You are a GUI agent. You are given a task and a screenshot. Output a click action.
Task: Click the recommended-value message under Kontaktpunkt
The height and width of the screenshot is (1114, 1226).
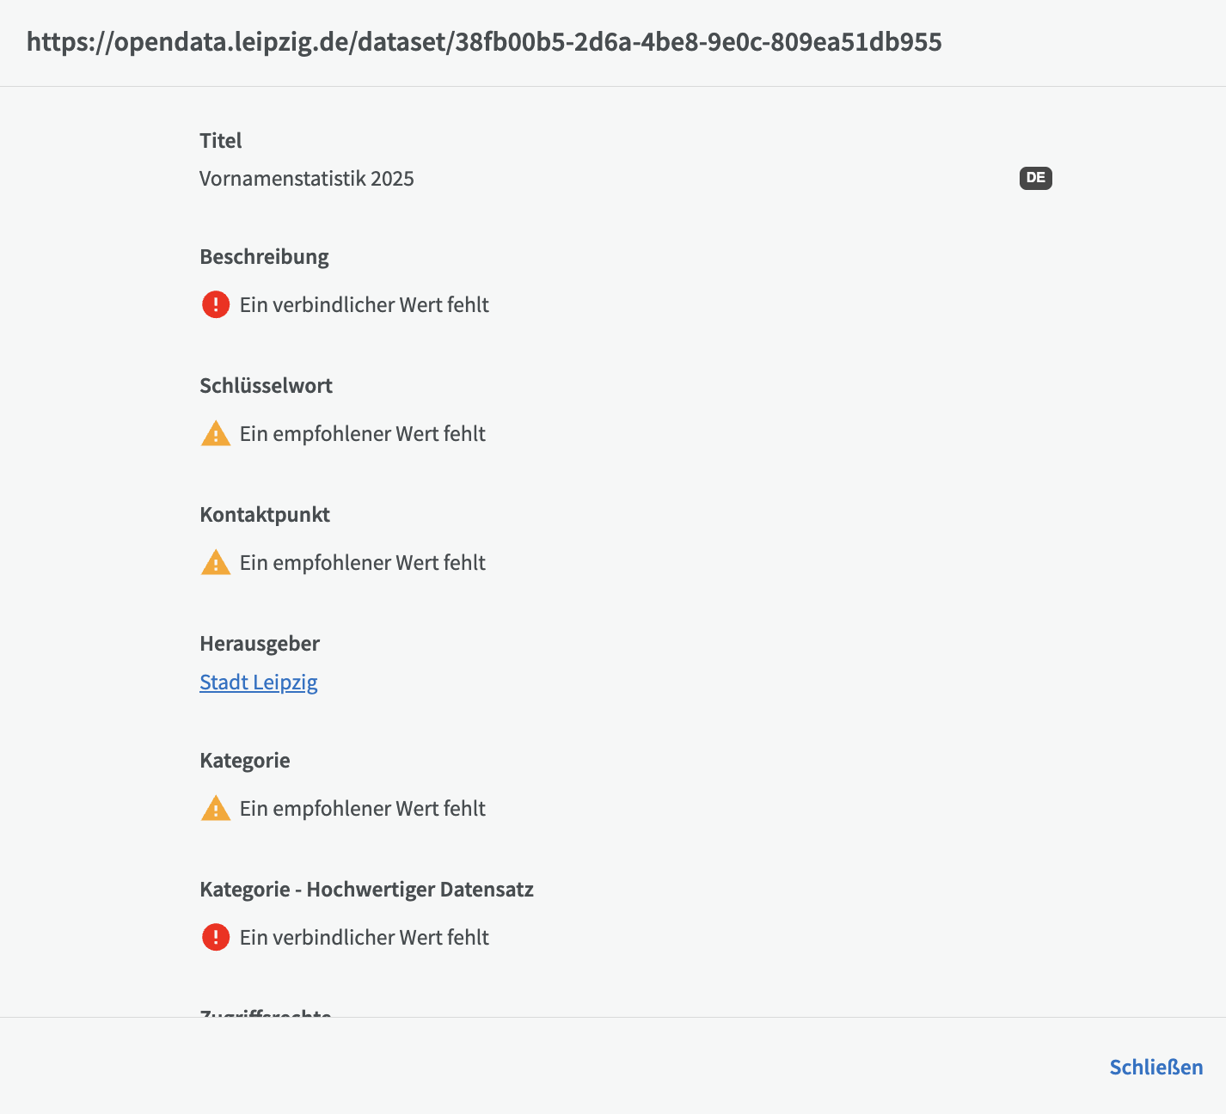click(x=362, y=563)
